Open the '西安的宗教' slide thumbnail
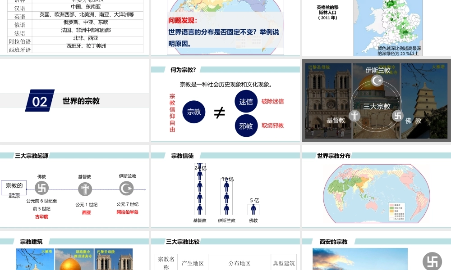This screenshot has width=451, height=270. 377,251
